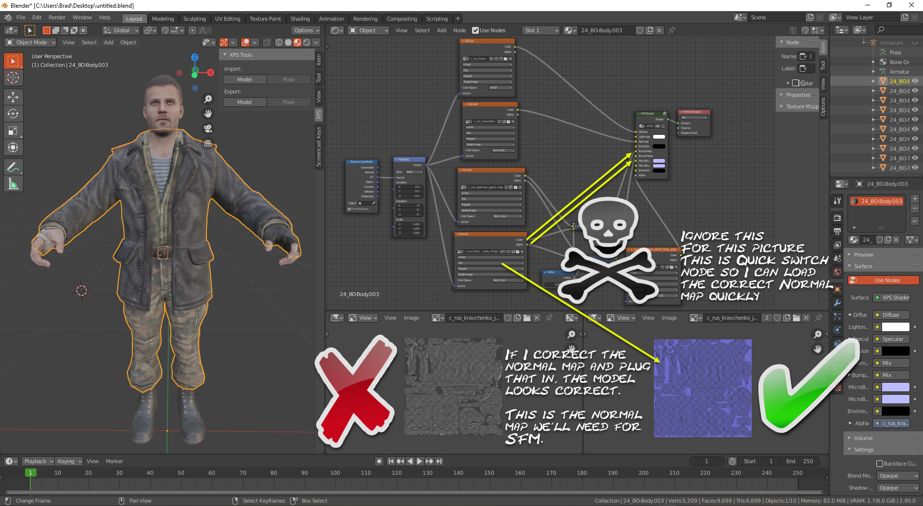
Task: Open the Screencast Keys sidebar tab
Action: [319, 147]
